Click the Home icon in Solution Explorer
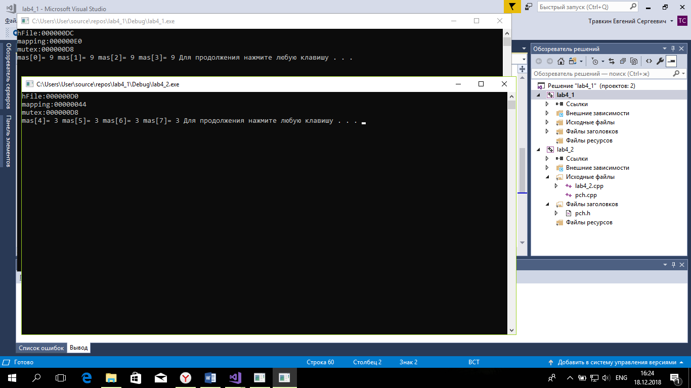 (561, 61)
